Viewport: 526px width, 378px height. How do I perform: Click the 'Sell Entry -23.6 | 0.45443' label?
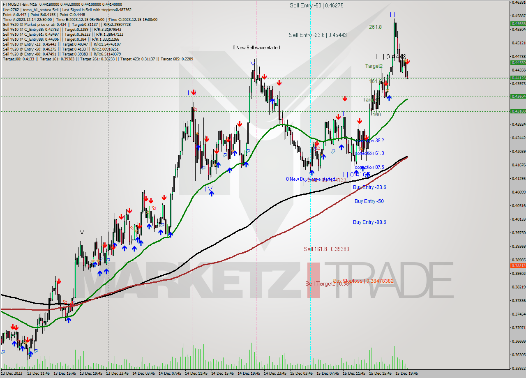[318, 35]
